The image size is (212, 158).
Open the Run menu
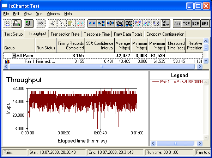39,14
